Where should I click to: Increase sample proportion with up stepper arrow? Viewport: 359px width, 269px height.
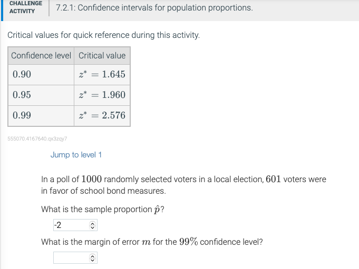[x=93, y=223]
